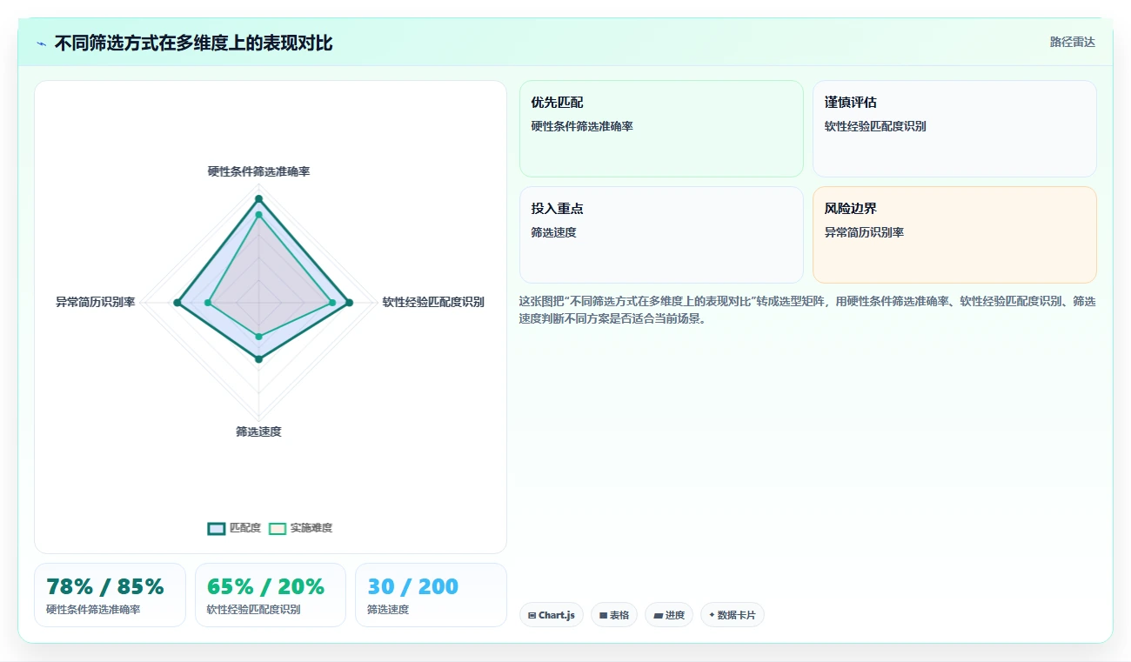The width and height of the screenshot is (1131, 662).
Task: Select the 表格 tag
Action: click(x=613, y=615)
